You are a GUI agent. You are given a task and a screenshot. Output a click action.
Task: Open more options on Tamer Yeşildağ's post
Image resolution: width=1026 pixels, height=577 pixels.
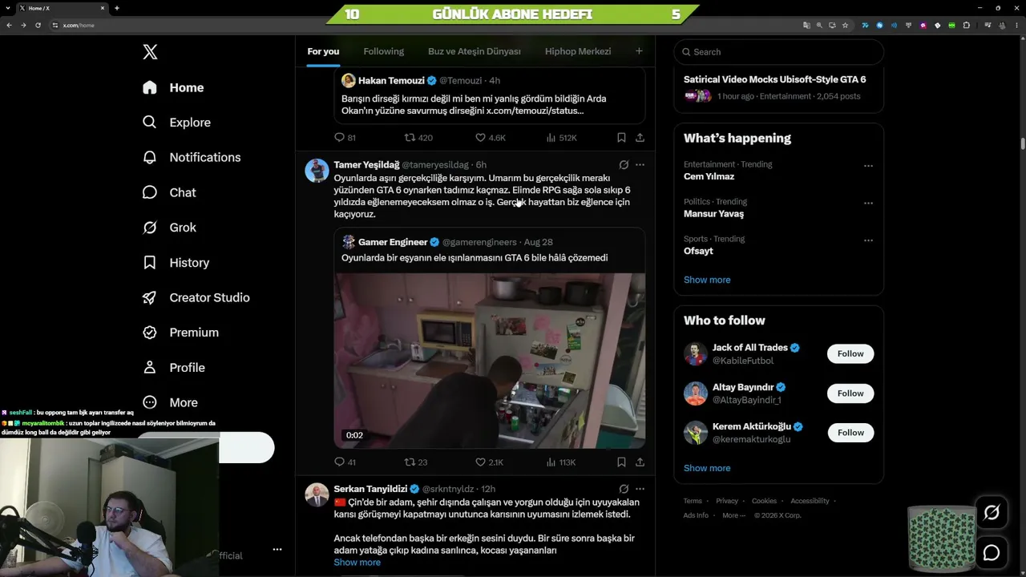[x=640, y=165]
